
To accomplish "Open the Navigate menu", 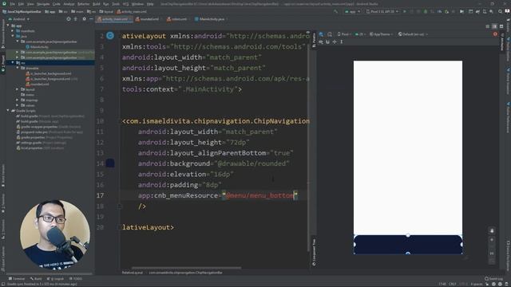I will (x=43, y=4).
